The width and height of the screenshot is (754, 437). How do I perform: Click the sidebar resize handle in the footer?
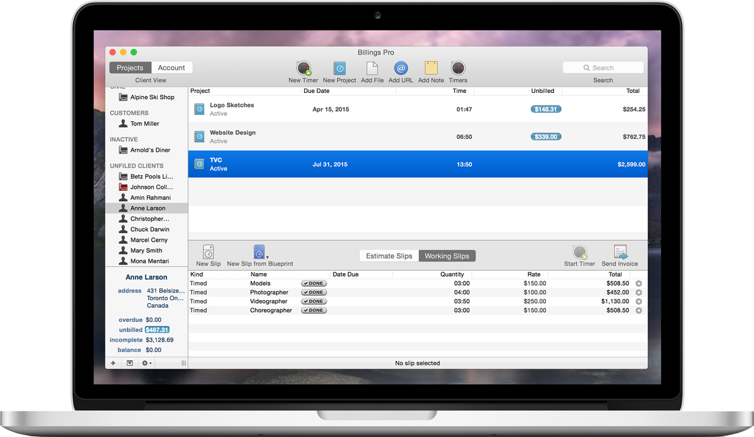point(183,363)
